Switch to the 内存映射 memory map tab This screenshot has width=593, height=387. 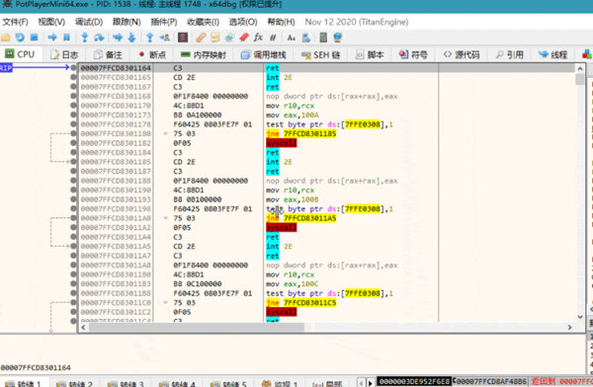(204, 55)
